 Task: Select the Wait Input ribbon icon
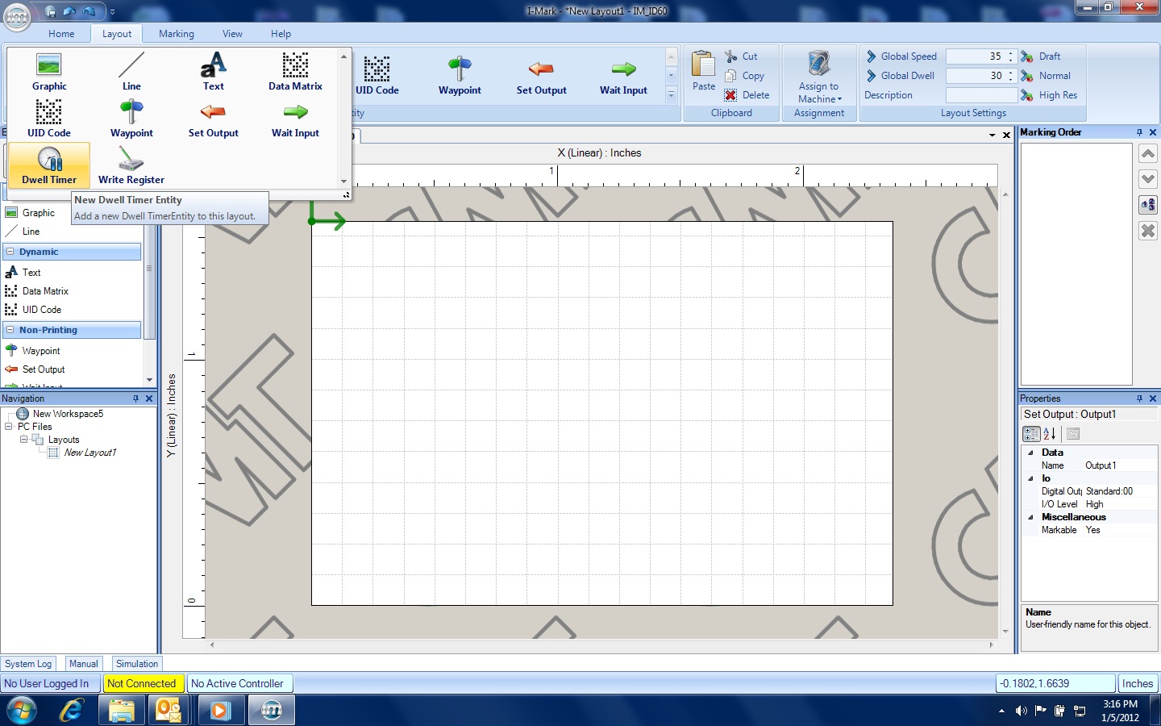point(623,70)
